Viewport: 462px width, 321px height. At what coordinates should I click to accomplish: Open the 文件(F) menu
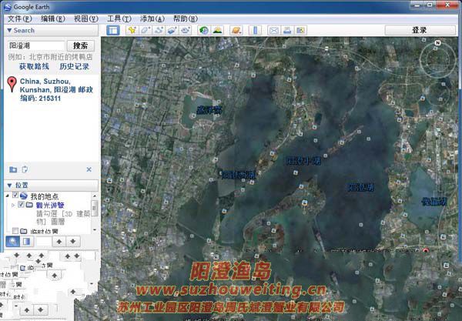pos(19,18)
